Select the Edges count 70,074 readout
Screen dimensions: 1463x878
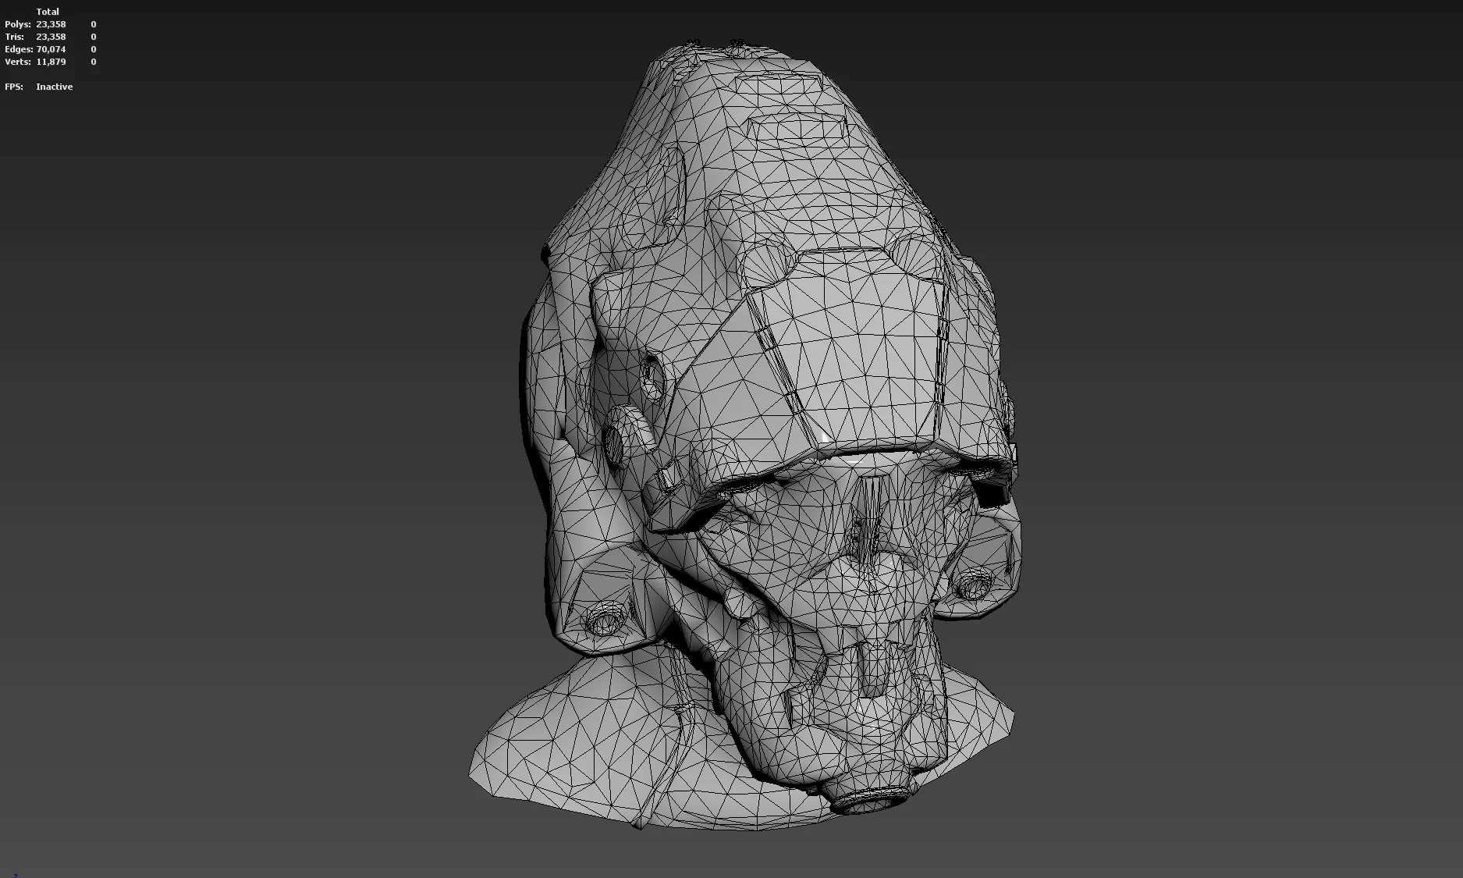(x=51, y=49)
